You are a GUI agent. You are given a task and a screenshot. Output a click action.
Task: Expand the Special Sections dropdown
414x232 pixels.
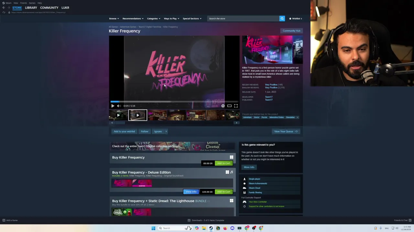[192, 18]
